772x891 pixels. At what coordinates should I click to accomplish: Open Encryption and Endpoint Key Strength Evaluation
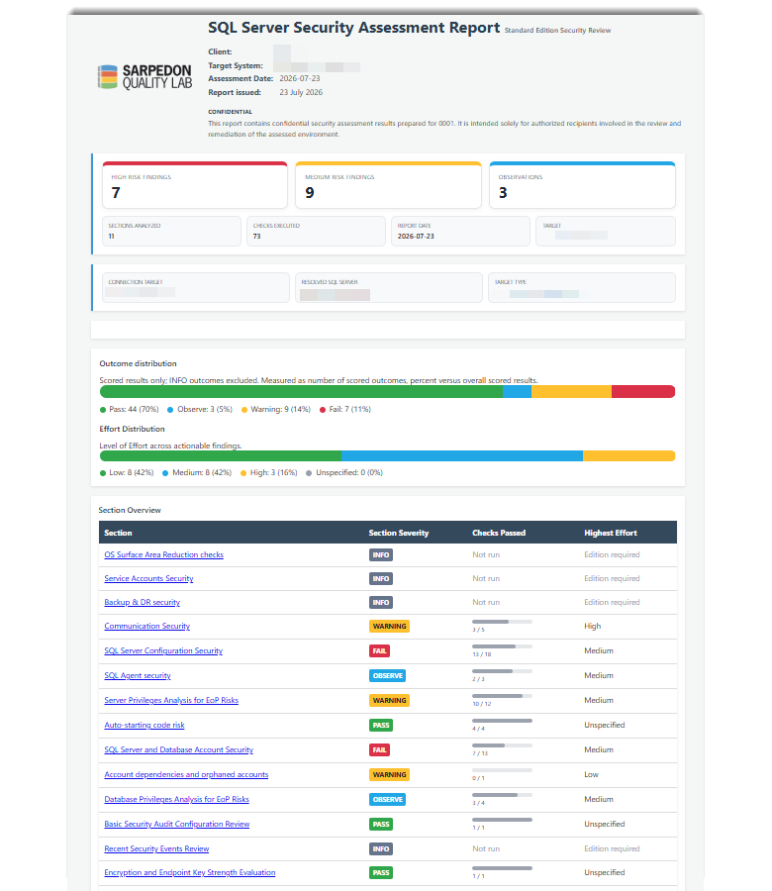190,873
